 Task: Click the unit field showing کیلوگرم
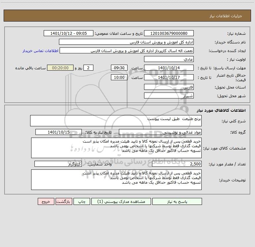pyautogui.click(x=58, y=164)
